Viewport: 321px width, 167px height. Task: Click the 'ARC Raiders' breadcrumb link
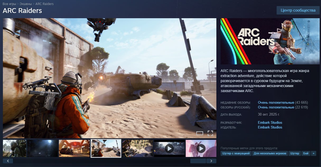tap(44, 4)
